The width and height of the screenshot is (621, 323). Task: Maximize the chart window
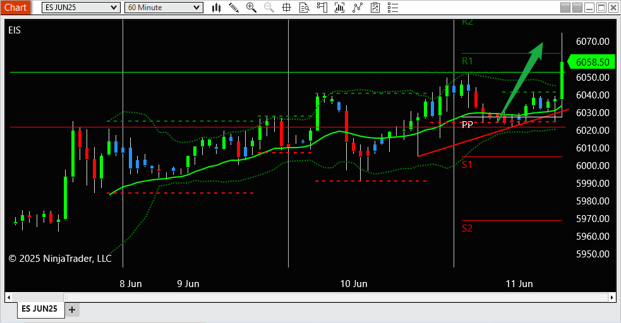coord(601,8)
